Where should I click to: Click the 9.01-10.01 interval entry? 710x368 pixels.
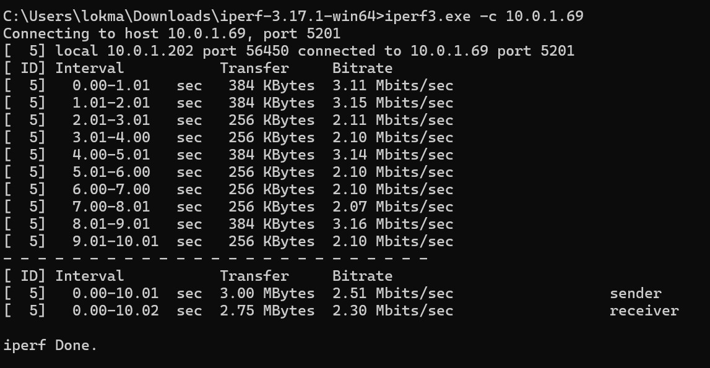point(116,241)
